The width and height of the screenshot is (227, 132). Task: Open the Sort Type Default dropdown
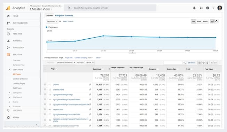pyautogui.click(x=90, y=63)
